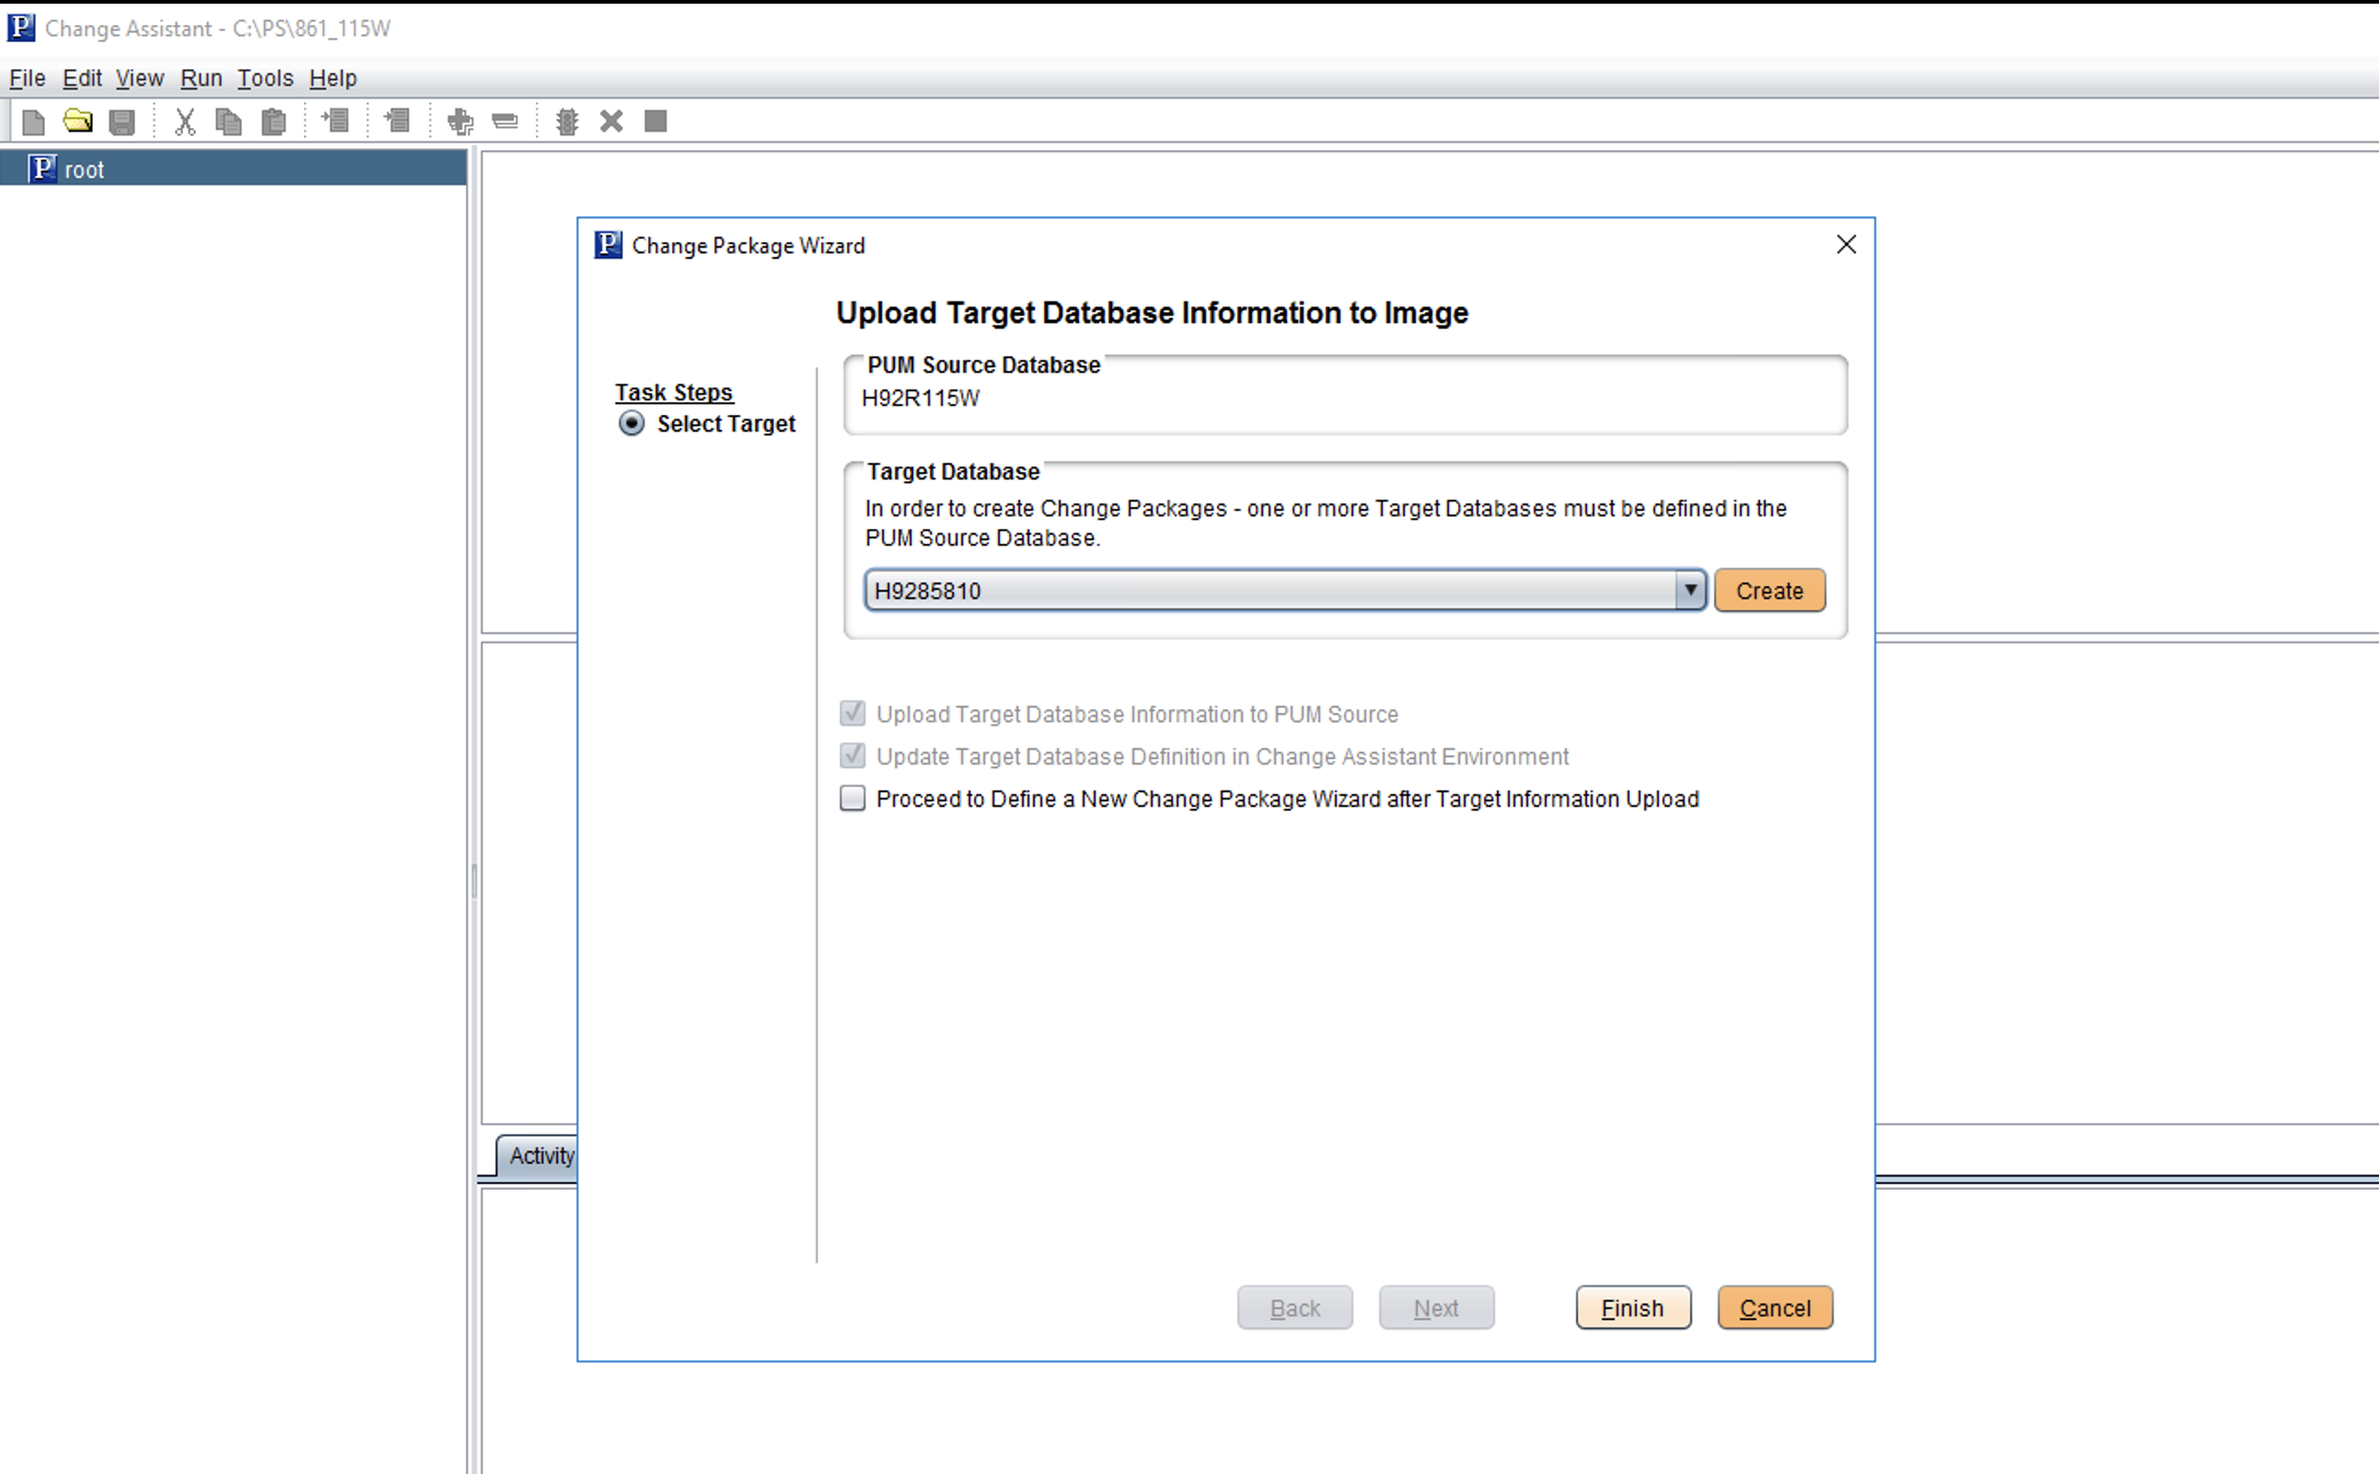Select the root tree node

click(x=84, y=169)
